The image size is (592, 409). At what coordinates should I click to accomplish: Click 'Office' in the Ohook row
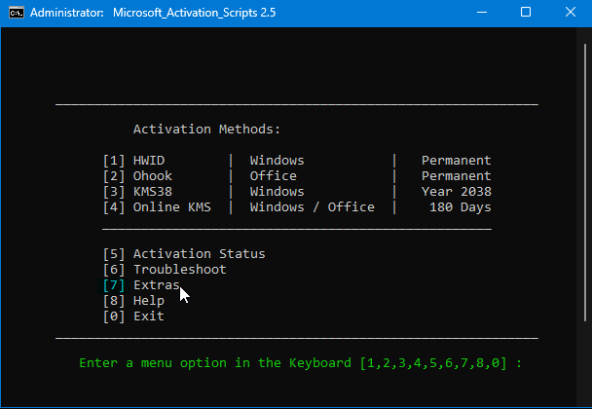tap(274, 176)
